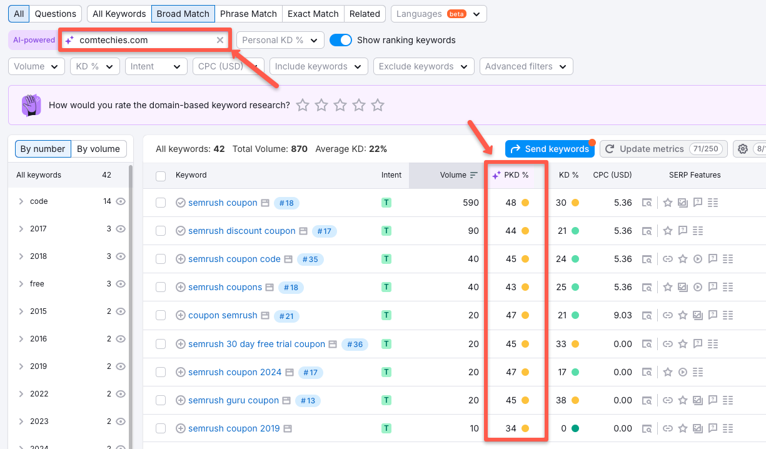The height and width of the screenshot is (449, 766).
Task: Click the AI sparkle icon in PKD % column header
Action: 497,175
